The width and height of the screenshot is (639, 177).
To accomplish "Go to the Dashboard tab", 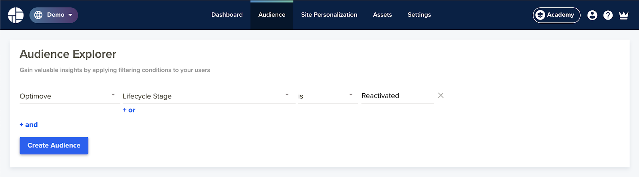I will pyautogui.click(x=227, y=15).
